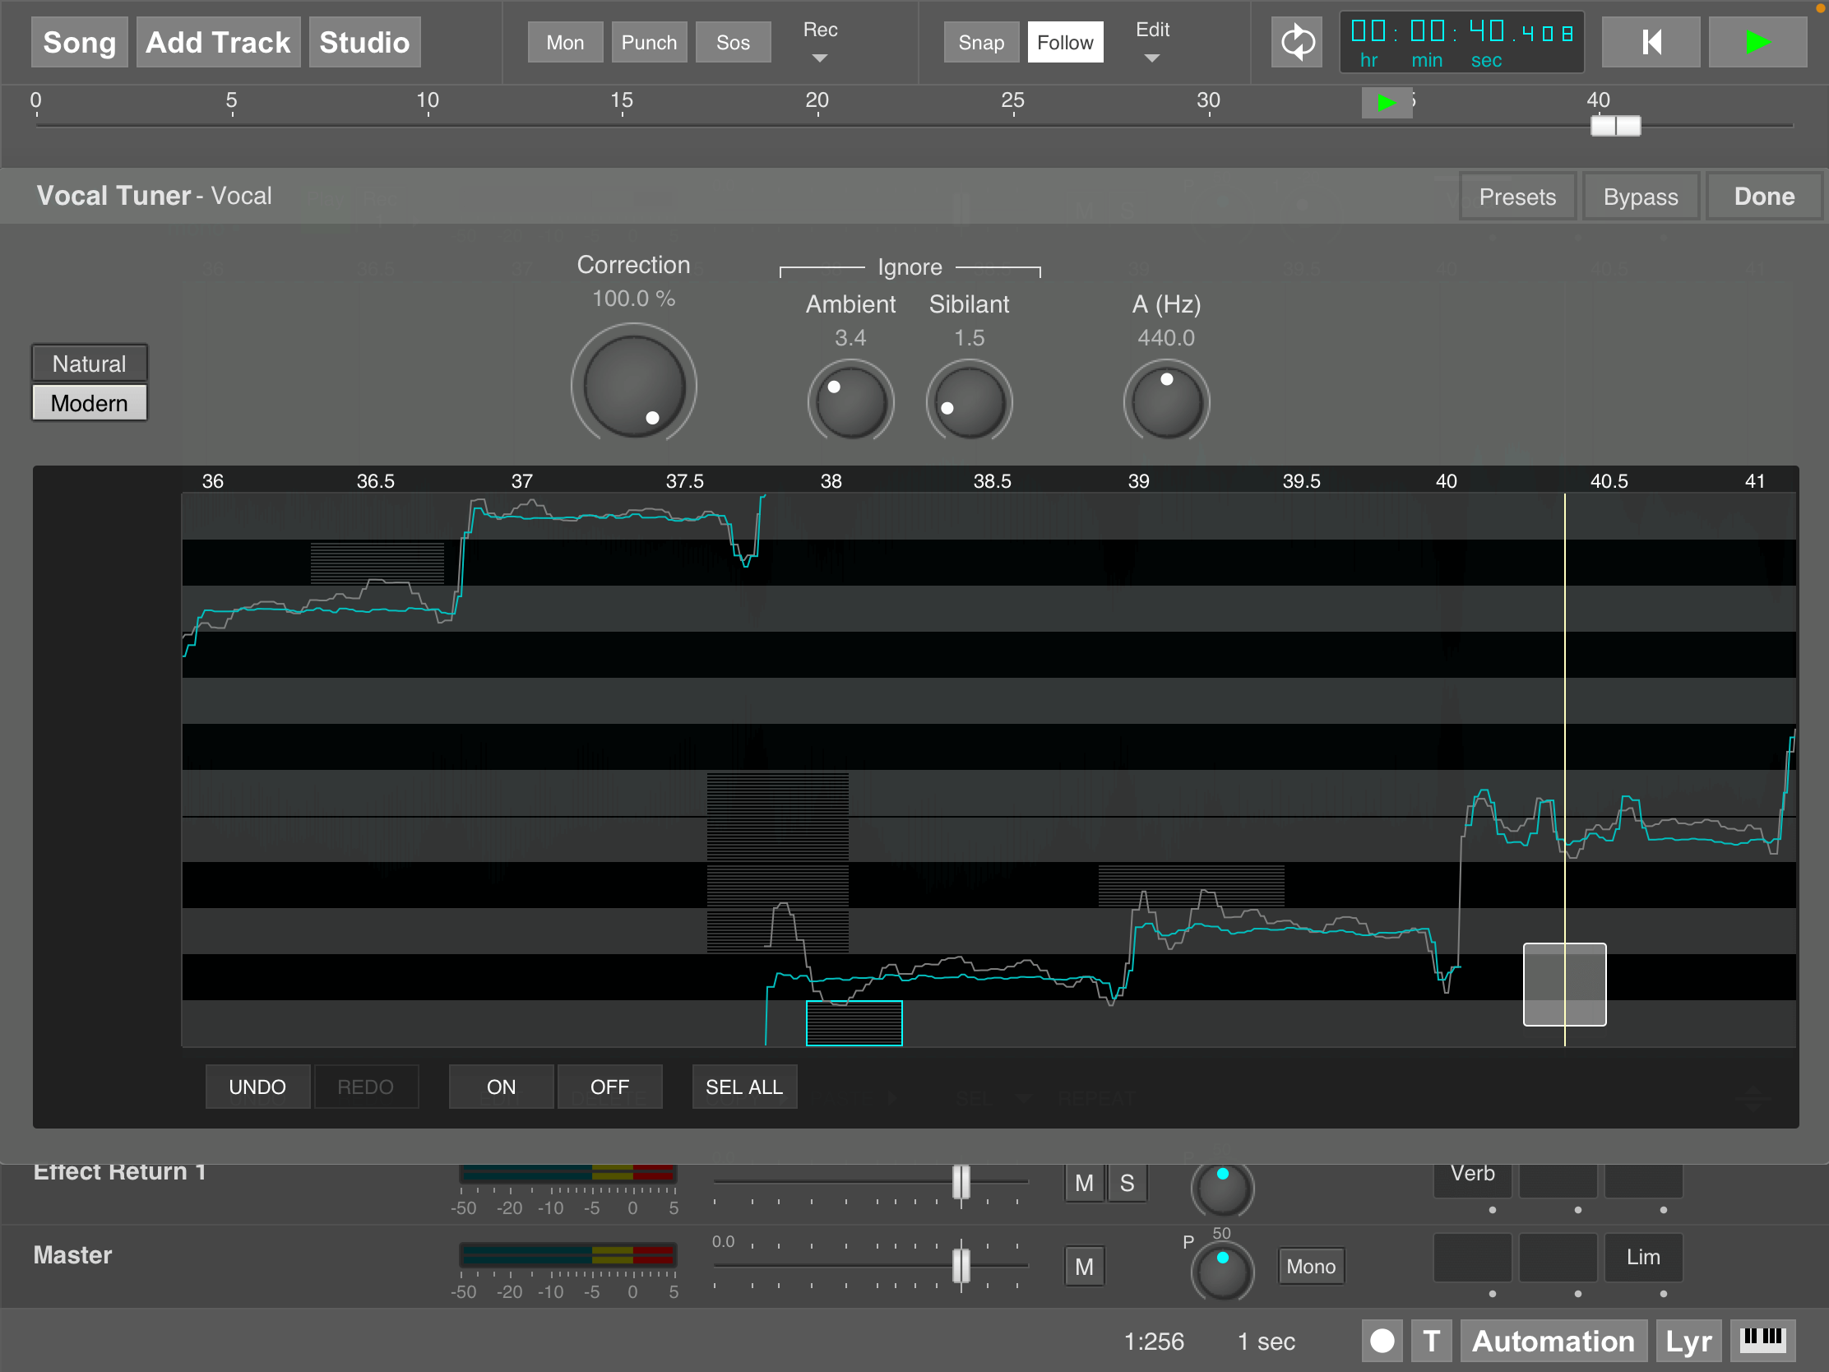The image size is (1829, 1372).
Task: Click the Effect Return 1 volume fader
Action: click(x=961, y=1183)
